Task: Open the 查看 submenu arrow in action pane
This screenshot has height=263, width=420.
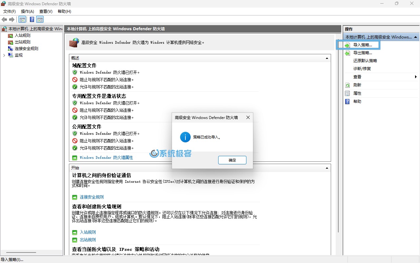Action: [415, 77]
